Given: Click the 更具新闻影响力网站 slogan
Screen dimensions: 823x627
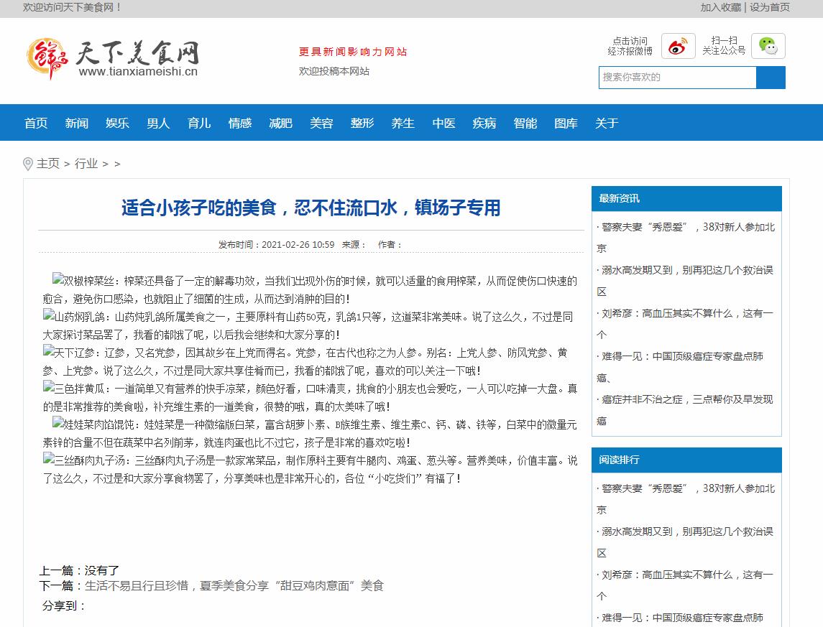Looking at the screenshot, I should point(353,52).
